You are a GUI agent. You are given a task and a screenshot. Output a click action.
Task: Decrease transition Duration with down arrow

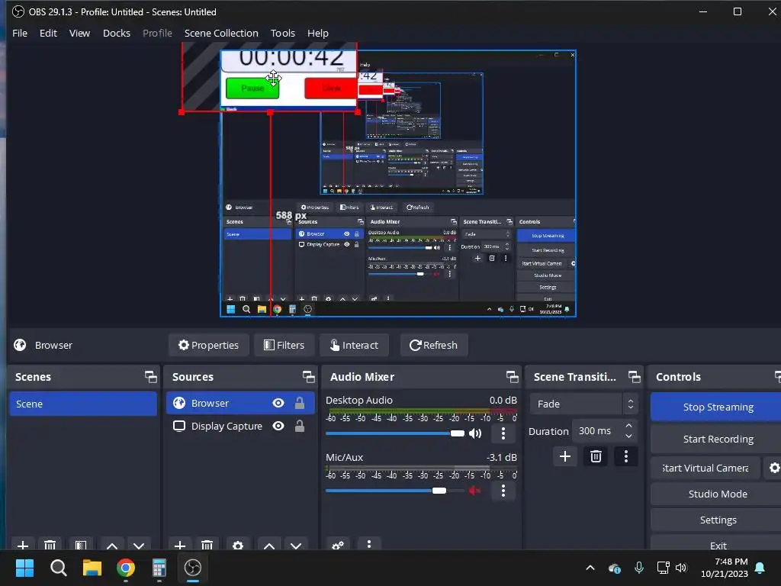pyautogui.click(x=628, y=436)
